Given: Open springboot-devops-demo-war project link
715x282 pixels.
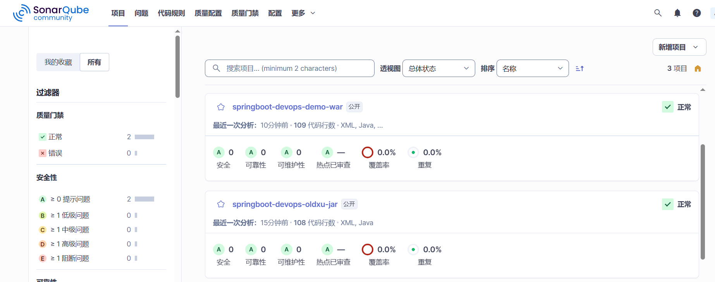Looking at the screenshot, I should 287,107.
